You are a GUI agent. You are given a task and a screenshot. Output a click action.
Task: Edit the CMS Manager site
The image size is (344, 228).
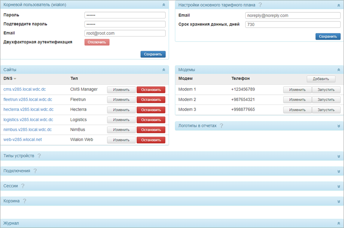pos(121,90)
